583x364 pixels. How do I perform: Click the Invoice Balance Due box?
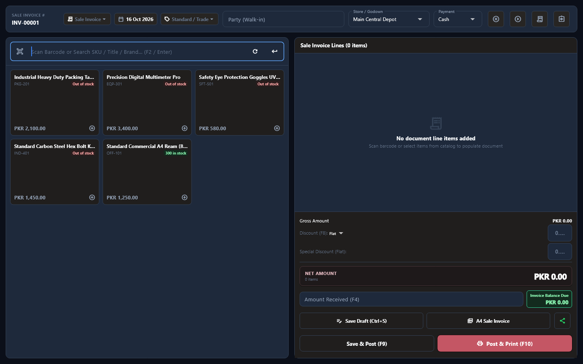[x=549, y=299]
